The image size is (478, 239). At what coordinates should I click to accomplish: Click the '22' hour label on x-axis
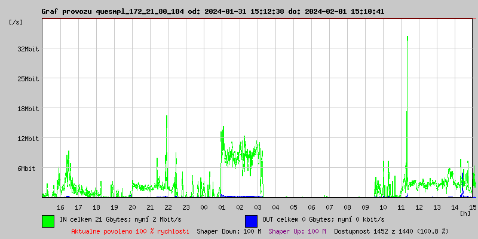click(168, 207)
